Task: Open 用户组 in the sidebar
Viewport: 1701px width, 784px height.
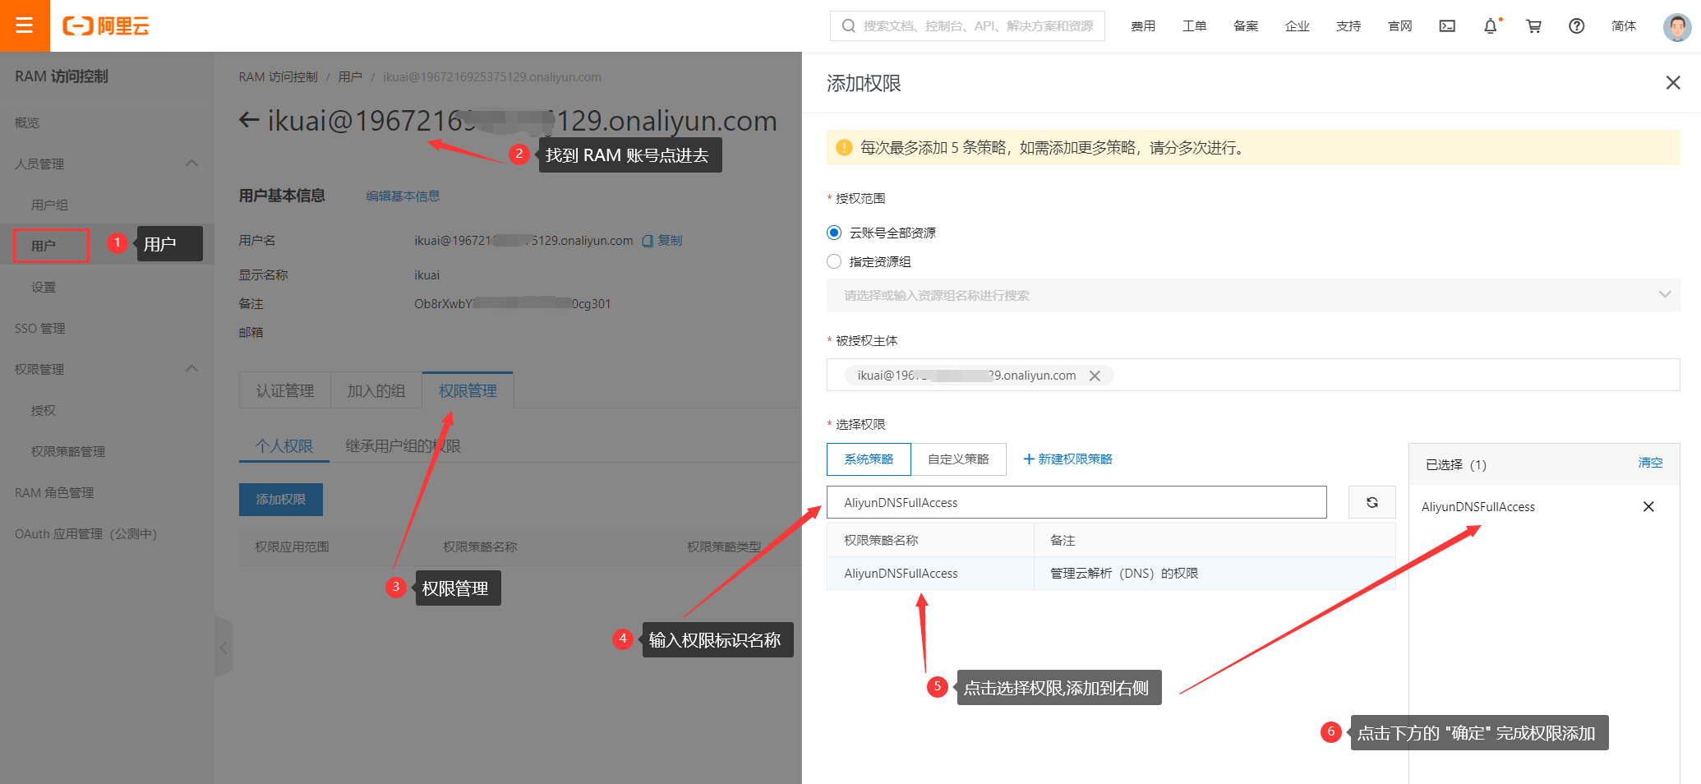Action: [x=49, y=205]
